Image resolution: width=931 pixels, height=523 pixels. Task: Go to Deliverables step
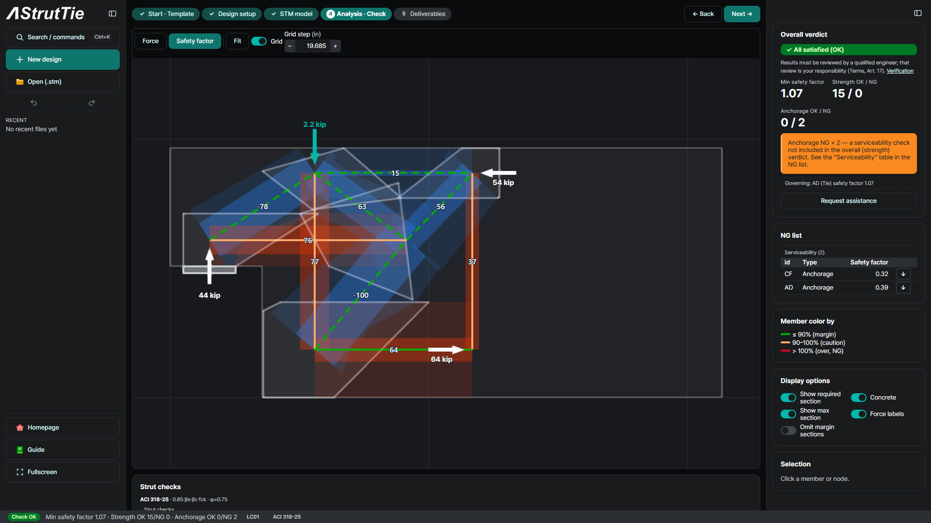point(422,14)
